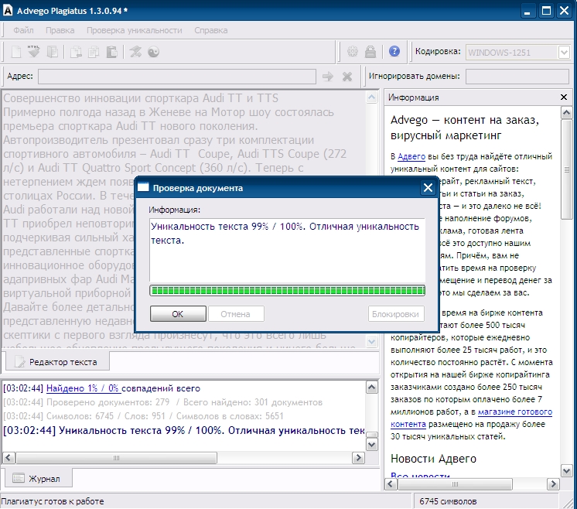Open help with the blue question icon
577x509 pixels.
click(x=394, y=53)
